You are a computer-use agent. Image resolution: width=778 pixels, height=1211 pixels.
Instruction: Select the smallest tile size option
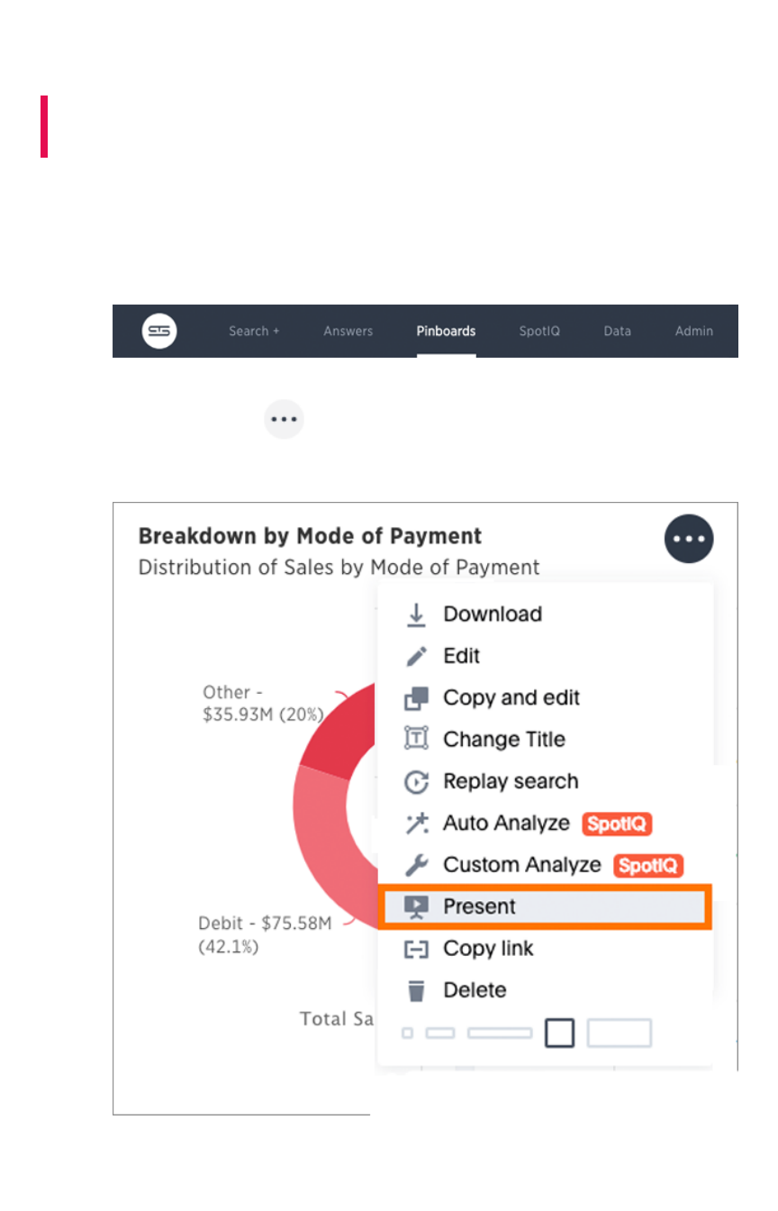pyautogui.click(x=408, y=1033)
